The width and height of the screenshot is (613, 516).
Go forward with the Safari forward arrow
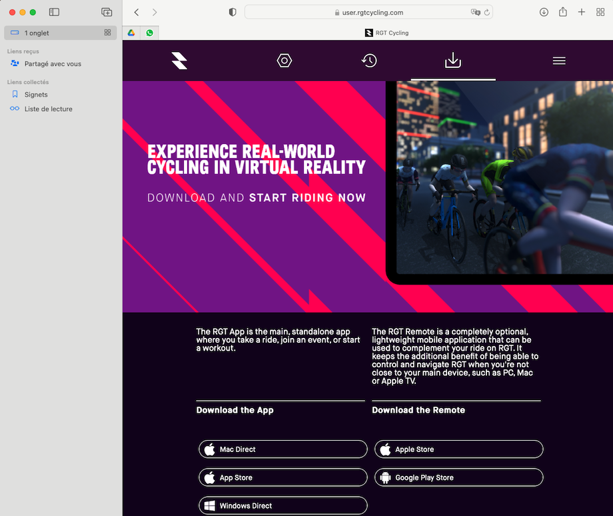click(155, 12)
